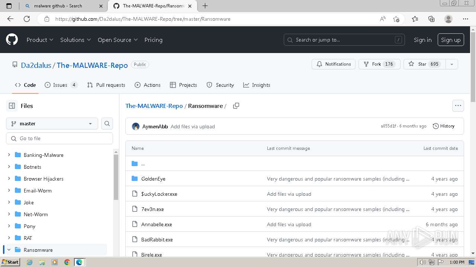Screen dimensions: 476x267
Task: Collapse the Files tree side panel icon
Action: (12, 106)
